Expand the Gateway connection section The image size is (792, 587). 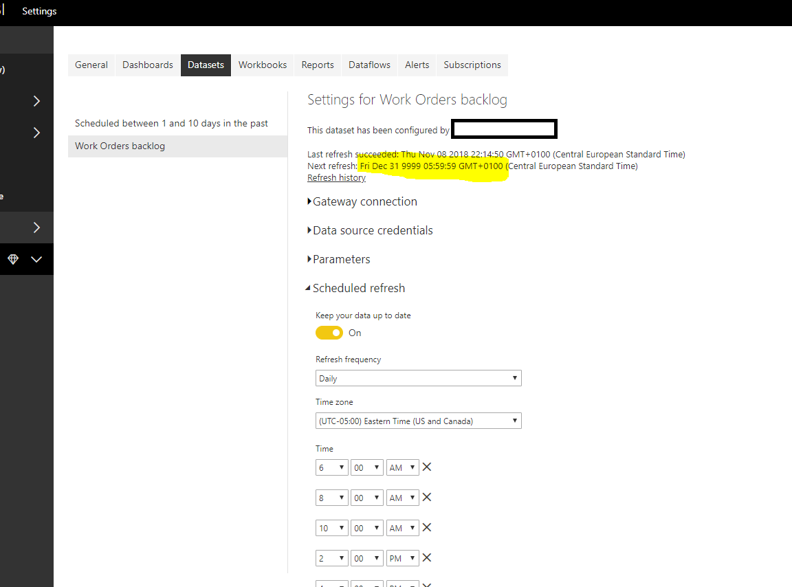tap(362, 201)
